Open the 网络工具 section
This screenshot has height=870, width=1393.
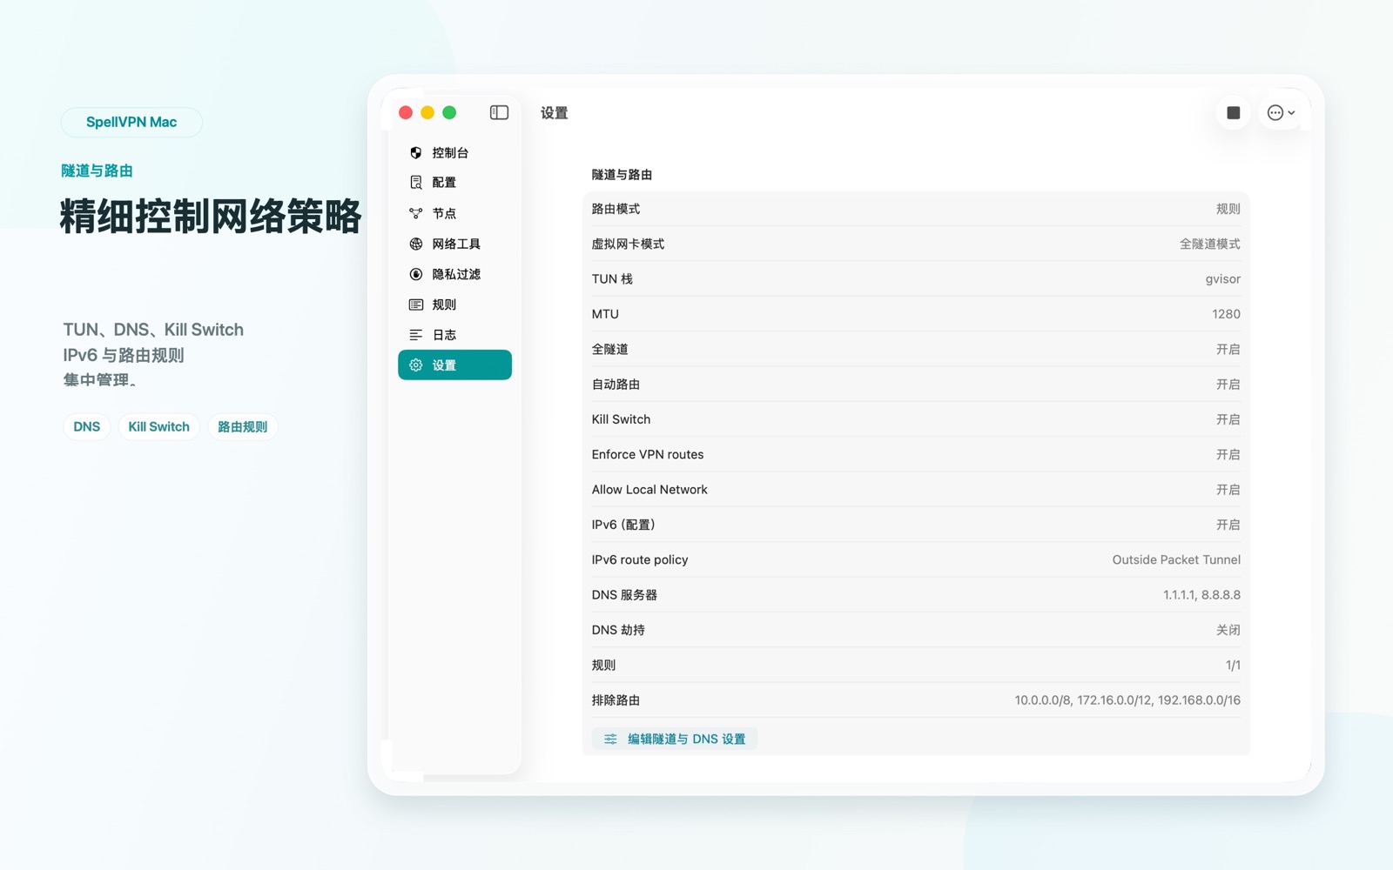tap(454, 244)
